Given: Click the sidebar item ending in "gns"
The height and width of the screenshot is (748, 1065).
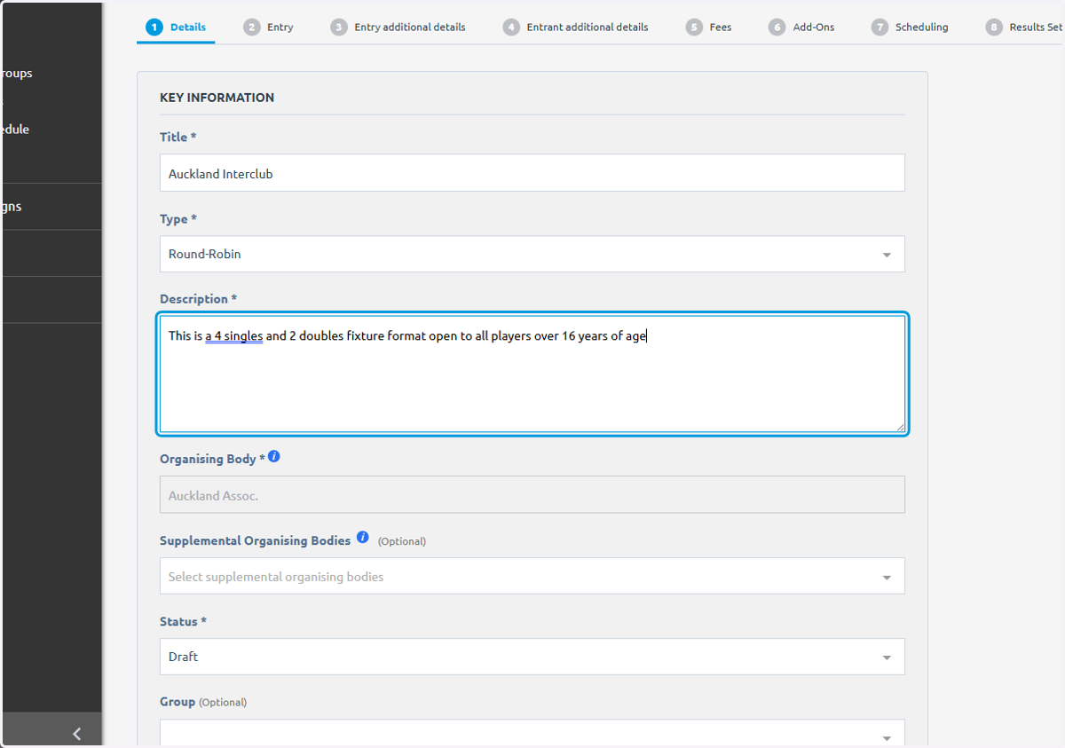Looking at the screenshot, I should coord(11,206).
